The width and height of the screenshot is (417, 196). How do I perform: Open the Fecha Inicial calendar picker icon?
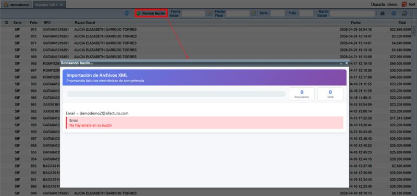(x=209, y=14)
